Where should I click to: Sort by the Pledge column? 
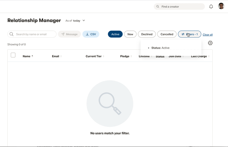pos(126,56)
